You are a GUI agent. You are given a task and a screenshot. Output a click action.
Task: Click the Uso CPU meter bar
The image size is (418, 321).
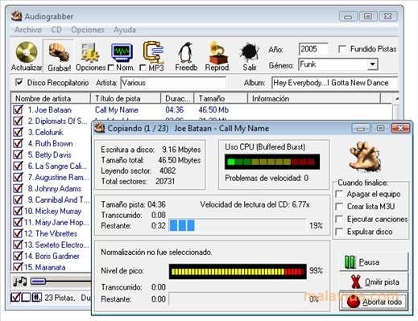click(x=272, y=162)
